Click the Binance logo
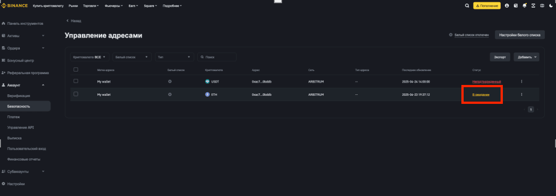 tap(15, 5)
